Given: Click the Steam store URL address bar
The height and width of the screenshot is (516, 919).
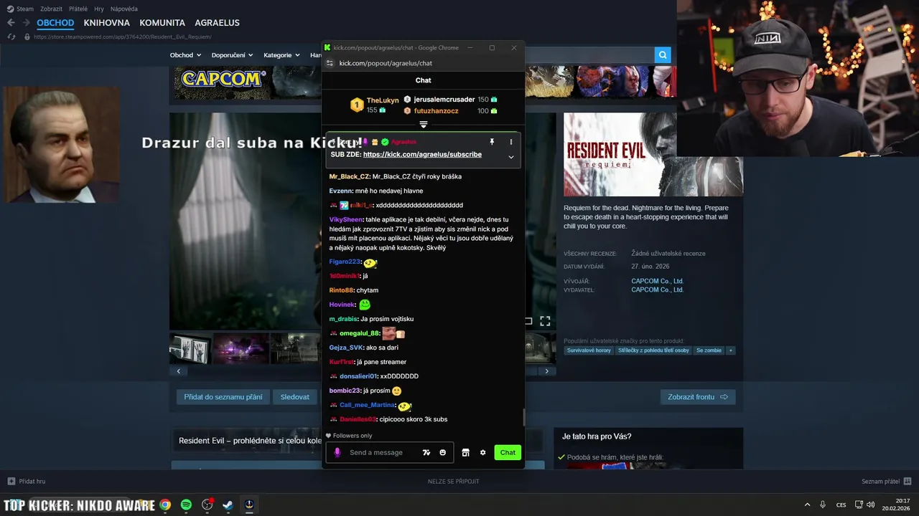Looking at the screenshot, I should tap(122, 37).
